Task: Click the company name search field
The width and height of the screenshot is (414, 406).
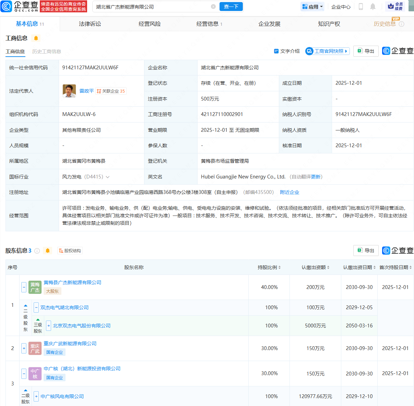Action: pos(151,7)
